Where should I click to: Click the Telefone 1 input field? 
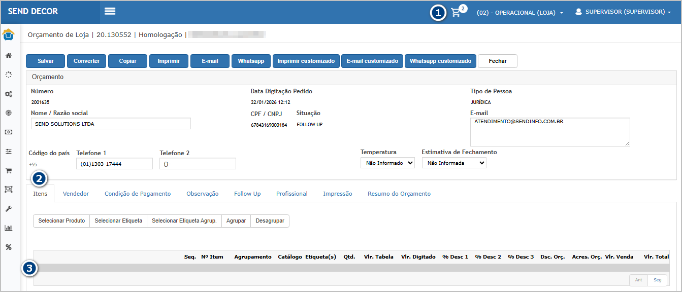click(x=114, y=164)
